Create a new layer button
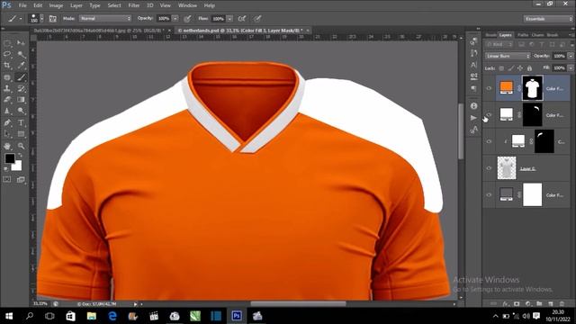 [550, 304]
